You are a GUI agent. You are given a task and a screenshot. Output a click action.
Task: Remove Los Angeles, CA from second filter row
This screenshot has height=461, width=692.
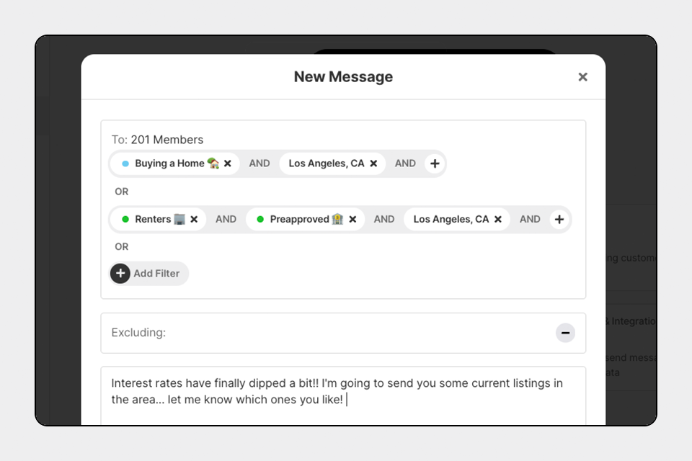[498, 219]
